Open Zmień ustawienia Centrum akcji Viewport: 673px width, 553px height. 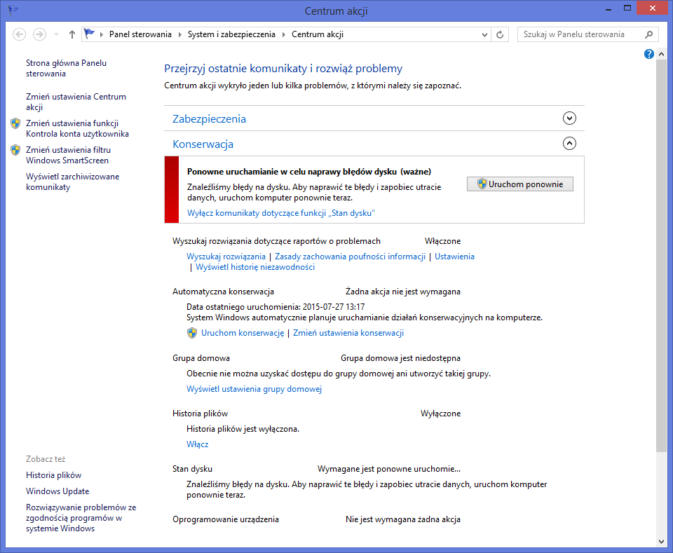point(76,102)
